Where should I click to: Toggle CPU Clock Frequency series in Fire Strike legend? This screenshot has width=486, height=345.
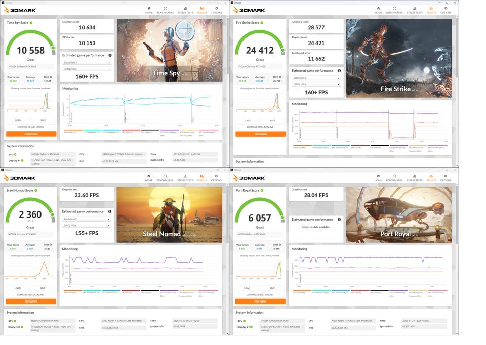pyautogui.click(x=398, y=148)
